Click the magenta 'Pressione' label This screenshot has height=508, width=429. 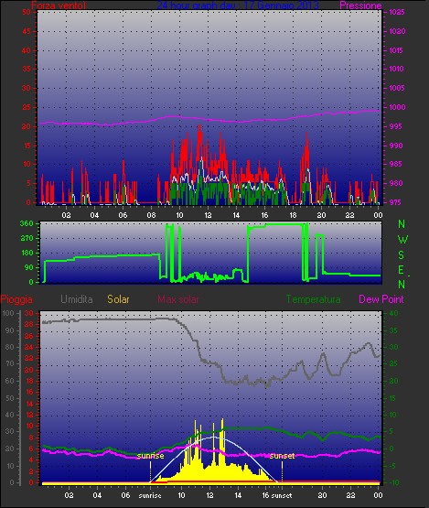[x=360, y=5]
